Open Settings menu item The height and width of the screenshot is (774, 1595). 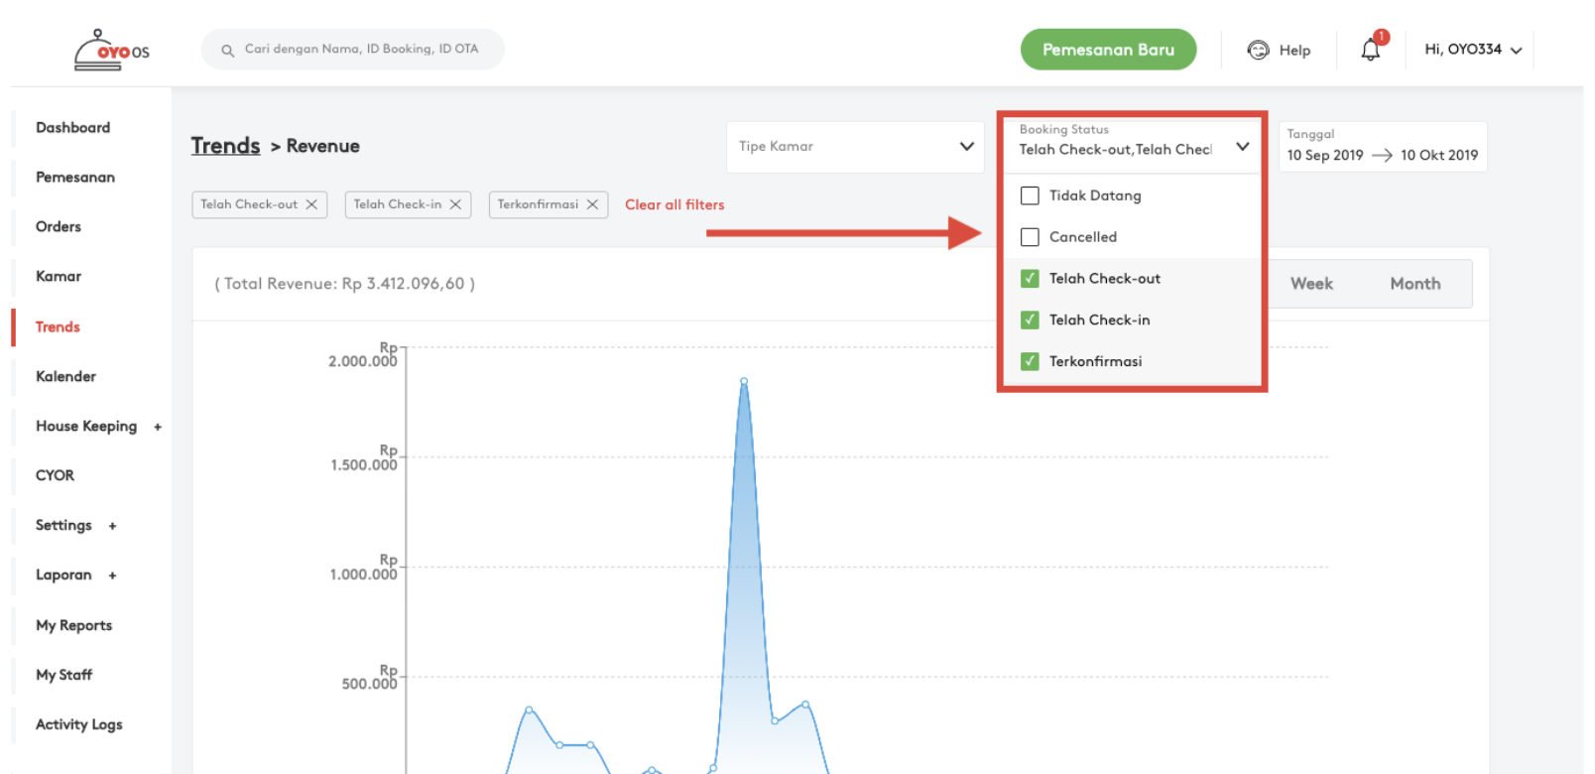tap(63, 526)
